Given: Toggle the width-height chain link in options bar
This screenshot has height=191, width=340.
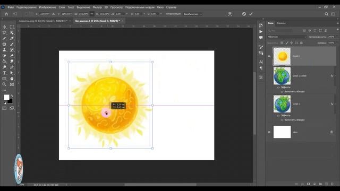Looking at the screenshot, I should coord(92,14).
